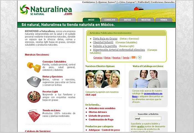Viewport: 194px width, 133px height.
Task: Open Recetas Light section heading
Action: pyautogui.click(x=50, y=91)
